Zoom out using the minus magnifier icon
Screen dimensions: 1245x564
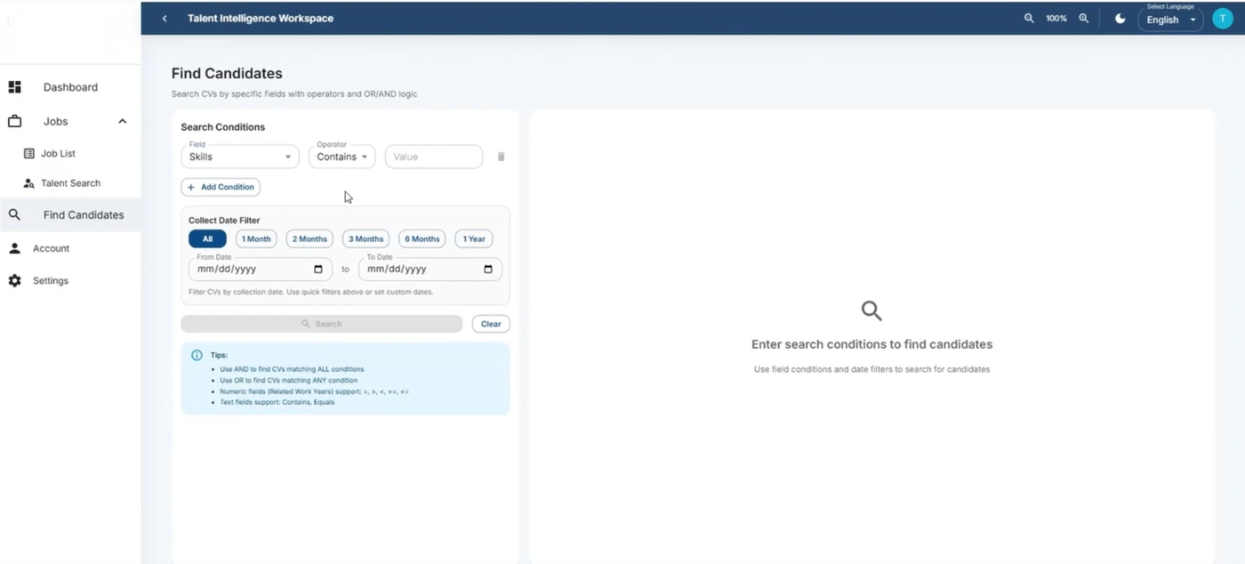coord(1029,18)
